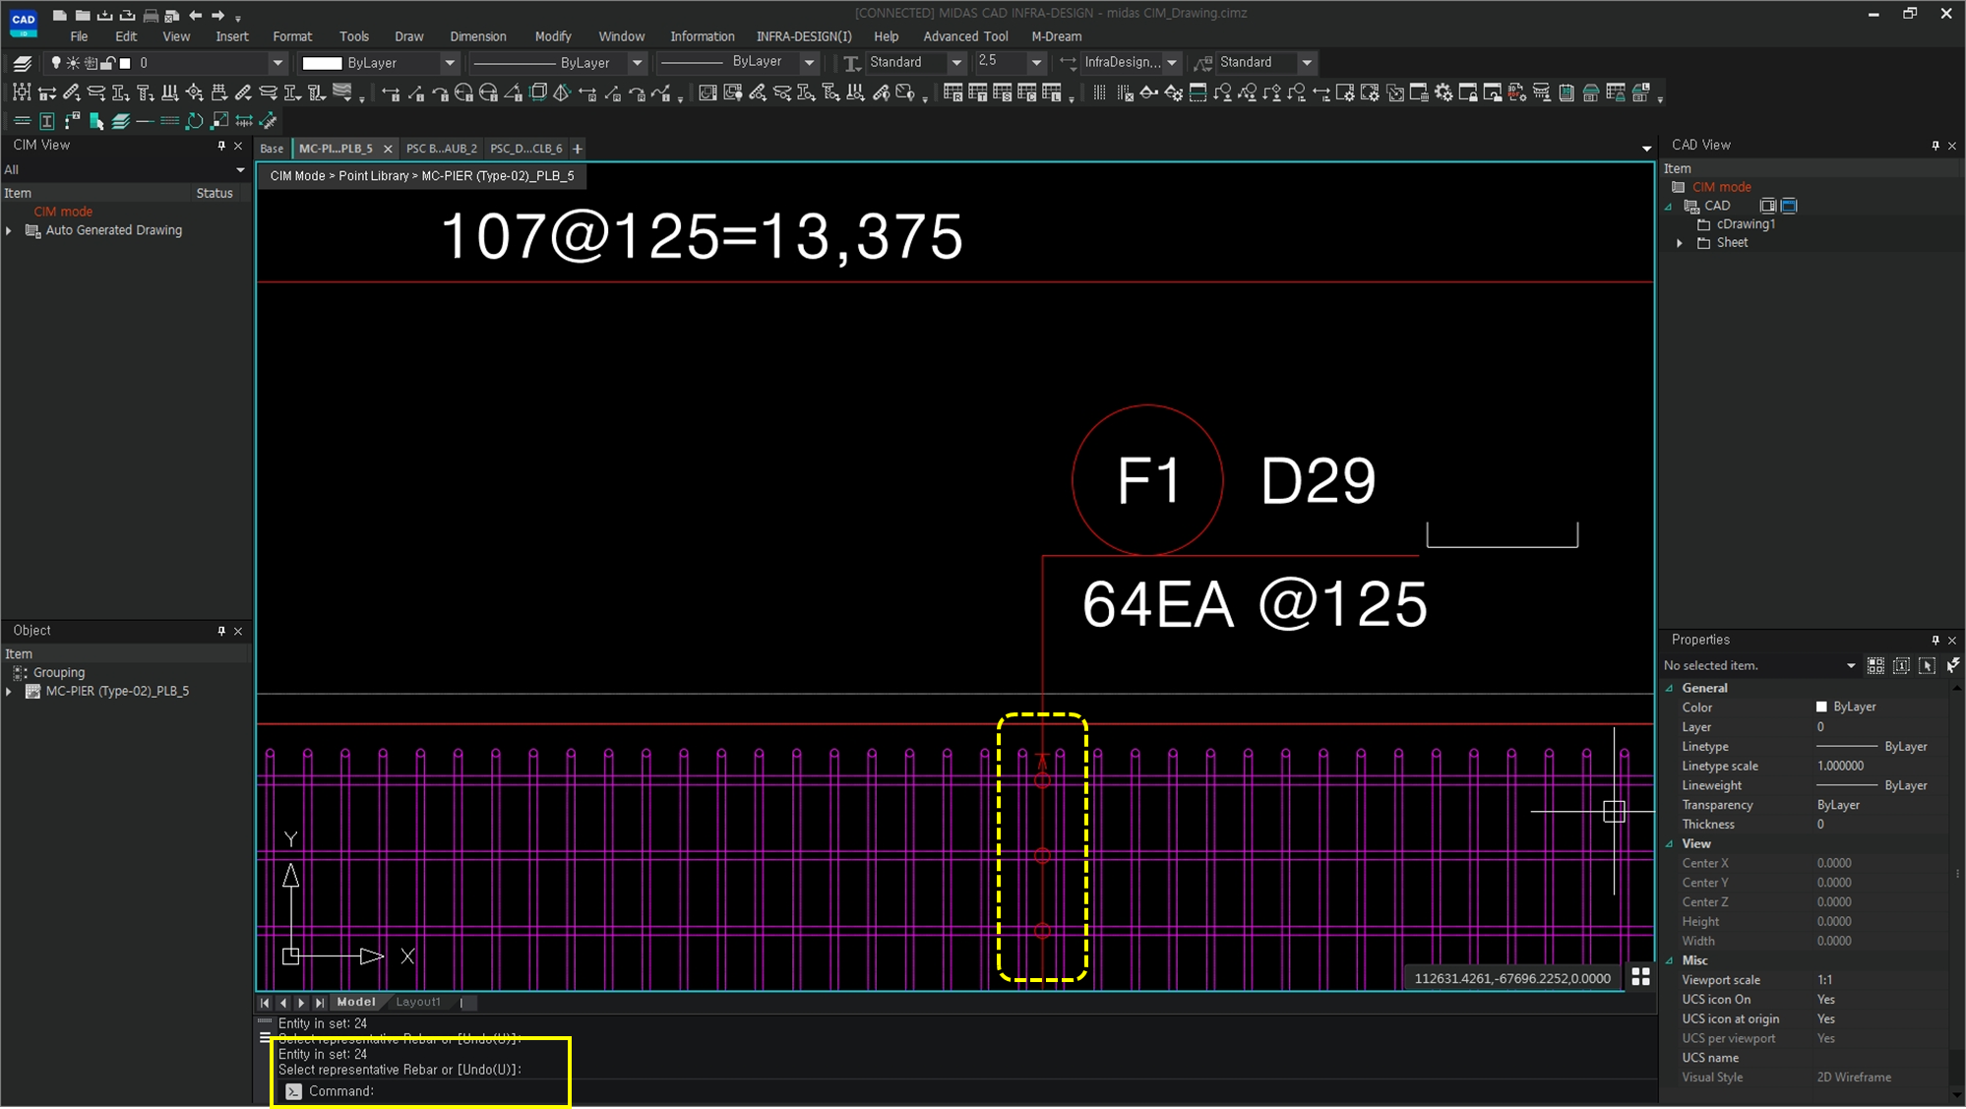This screenshot has width=1966, height=1109.
Task: Expand Auto Generated Drawing tree item
Action: click(9, 230)
